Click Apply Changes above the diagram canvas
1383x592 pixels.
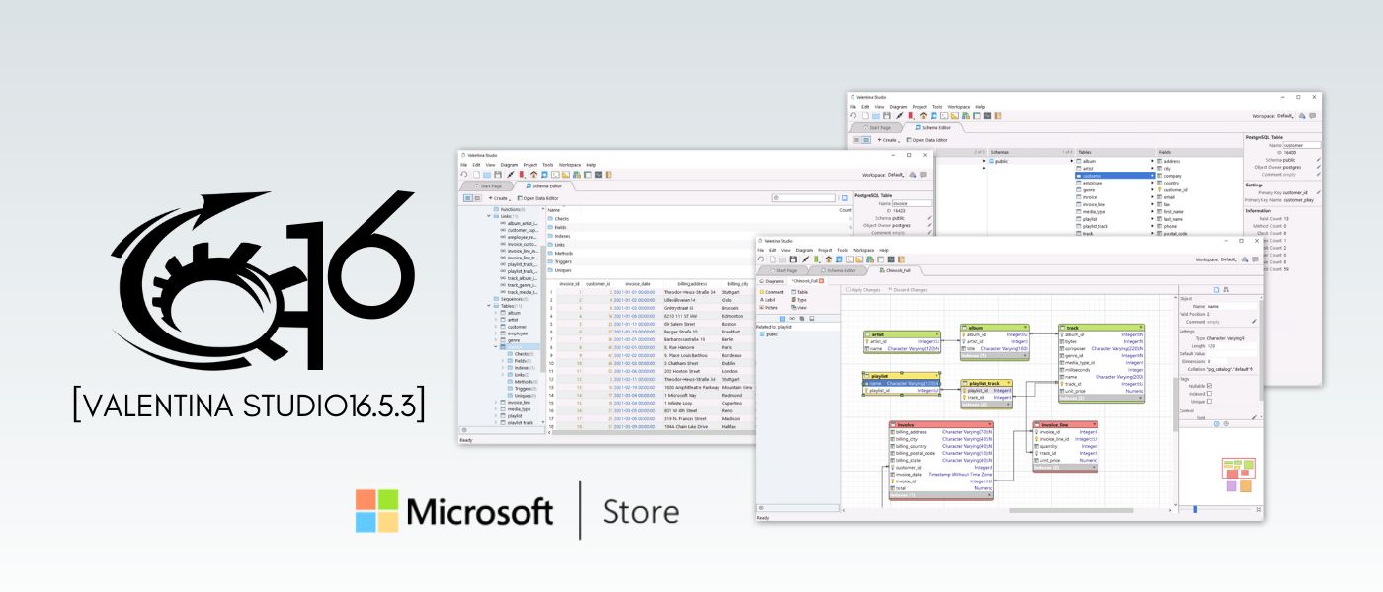(x=863, y=290)
